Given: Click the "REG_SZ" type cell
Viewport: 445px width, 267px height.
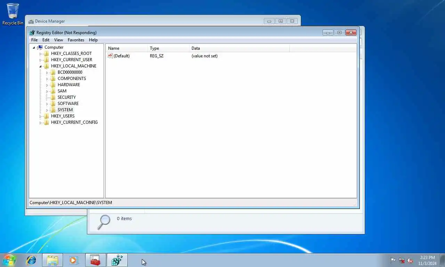Looking at the screenshot, I should (x=156, y=56).
